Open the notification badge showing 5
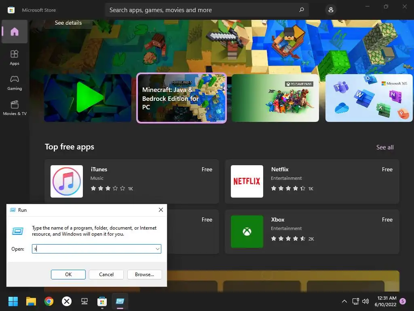 tap(403, 301)
